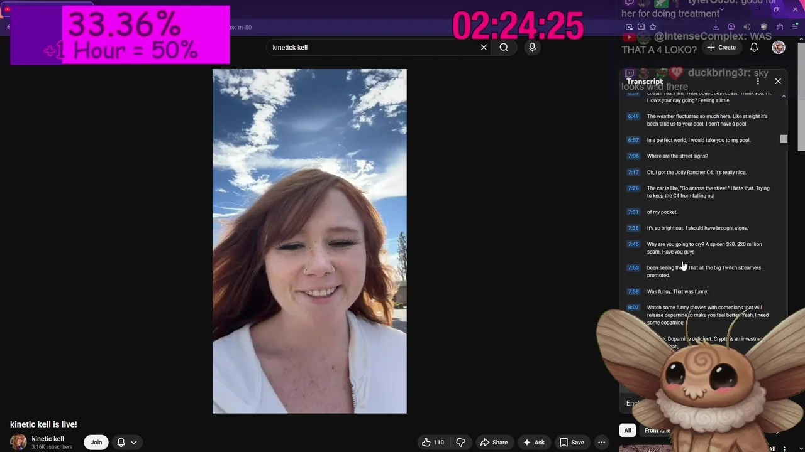Jump to transcript timestamp 6:49
This screenshot has height=452, width=805.
click(633, 116)
